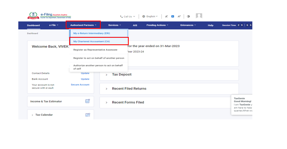Click the Tax Calendar icon
Viewport: 287px width, 149px height.
pyautogui.click(x=87, y=115)
